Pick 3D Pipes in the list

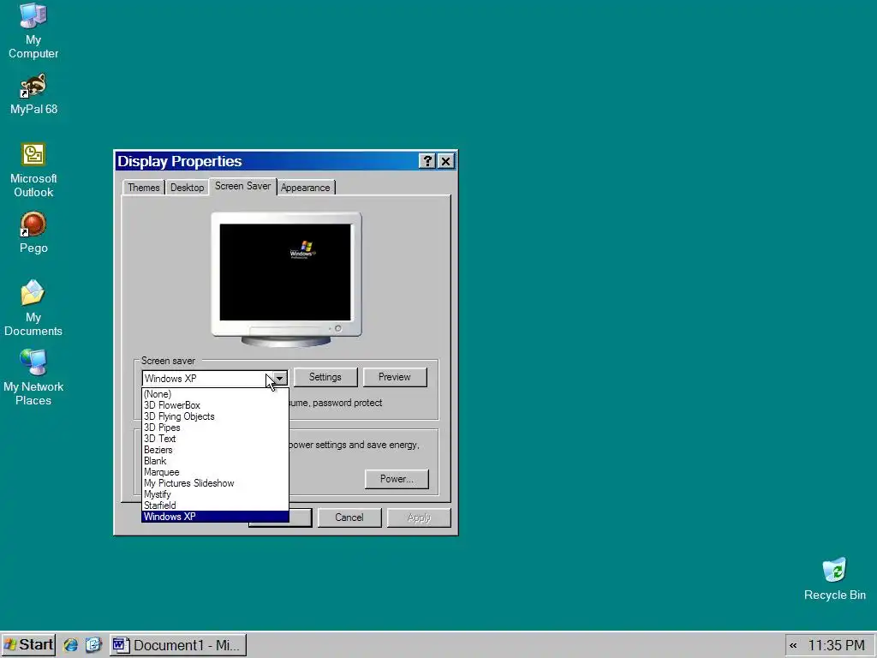(x=215, y=428)
